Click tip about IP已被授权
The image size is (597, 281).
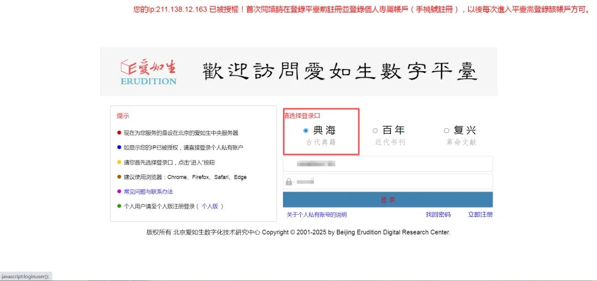tap(184, 147)
